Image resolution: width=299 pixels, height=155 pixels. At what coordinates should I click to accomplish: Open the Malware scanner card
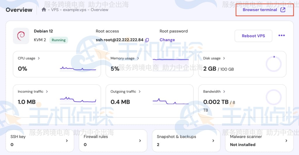tap(259, 140)
